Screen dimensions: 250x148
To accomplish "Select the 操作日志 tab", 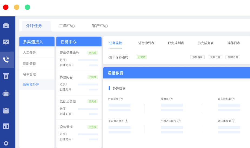I will 234,43.
